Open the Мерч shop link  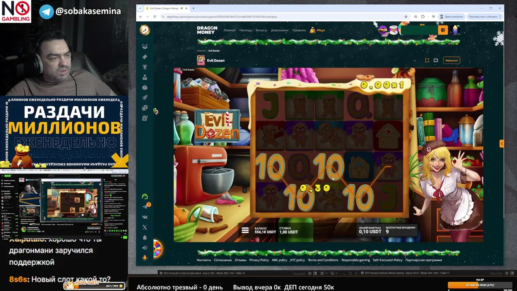point(317,30)
